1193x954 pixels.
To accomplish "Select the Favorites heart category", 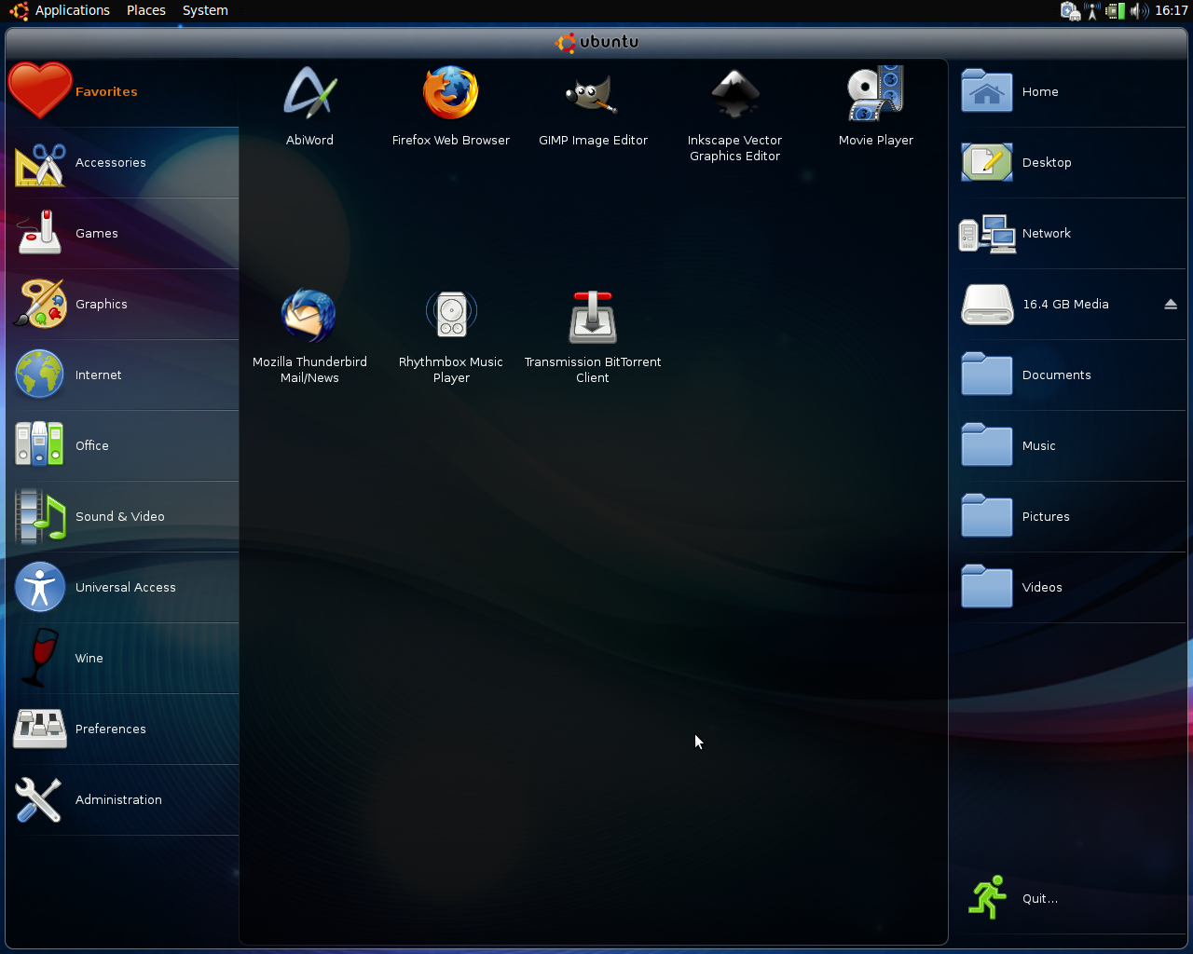I will 122,91.
